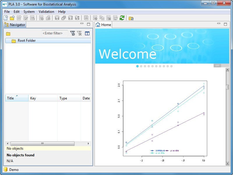Toggle the Navigator split layout icon

[87, 33]
